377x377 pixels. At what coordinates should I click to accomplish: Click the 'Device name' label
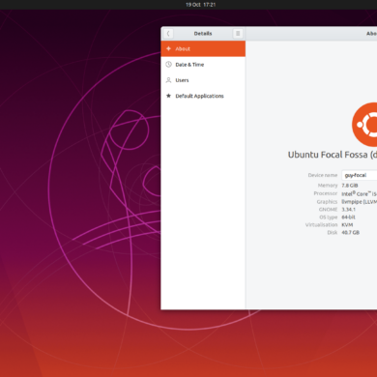coord(323,175)
